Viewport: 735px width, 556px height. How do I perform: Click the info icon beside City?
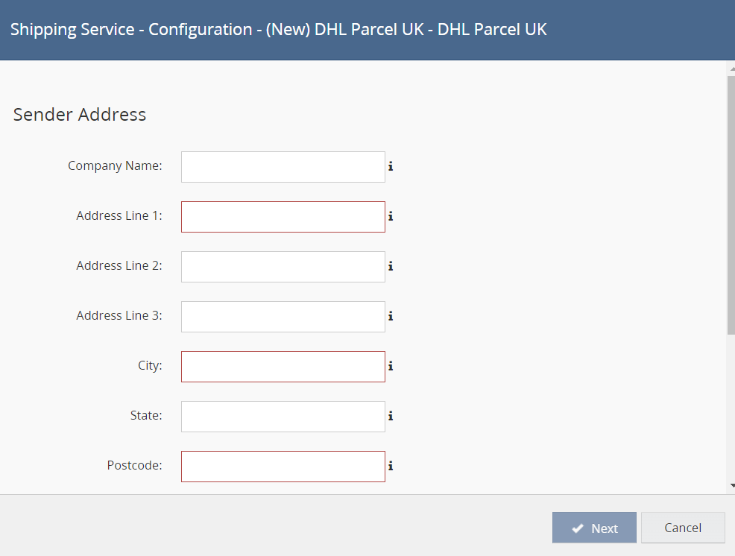click(391, 366)
